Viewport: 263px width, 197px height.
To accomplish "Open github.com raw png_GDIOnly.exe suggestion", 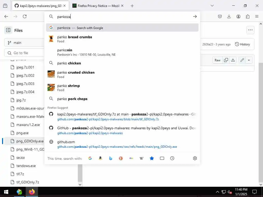I will point(122,144).
